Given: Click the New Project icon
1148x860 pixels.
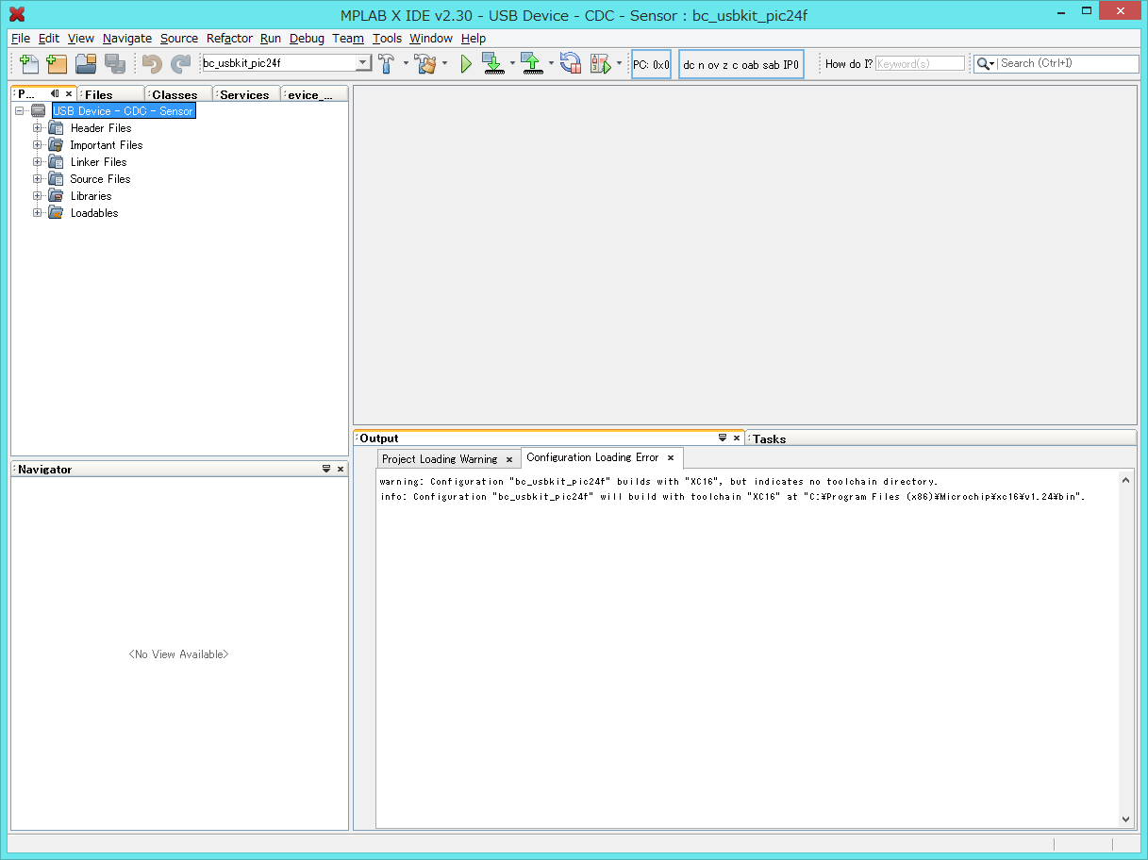Looking at the screenshot, I should [58, 64].
